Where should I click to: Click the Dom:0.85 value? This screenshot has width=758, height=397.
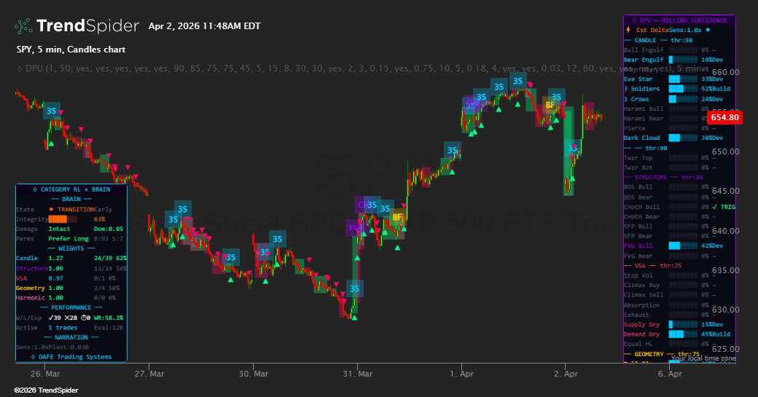[109, 229]
